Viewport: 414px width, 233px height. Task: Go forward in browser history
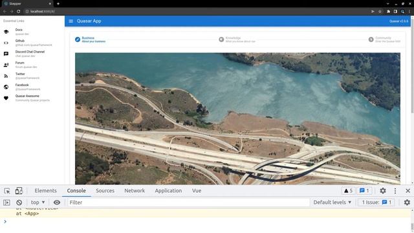(x=12, y=12)
